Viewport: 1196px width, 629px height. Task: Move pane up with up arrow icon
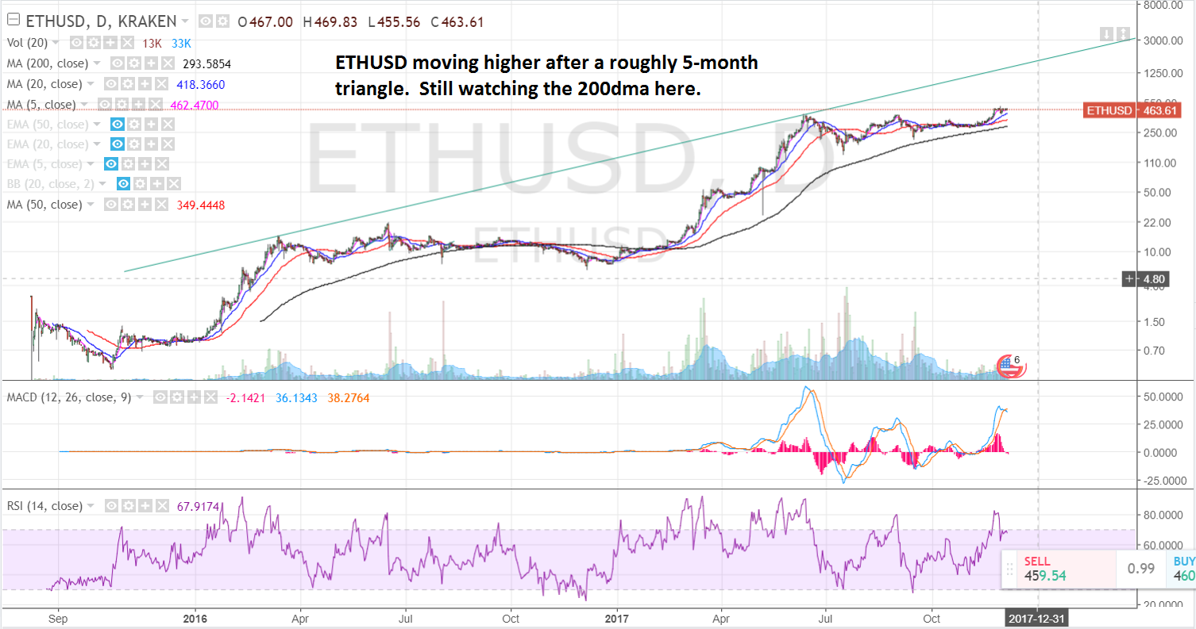coord(1124,34)
